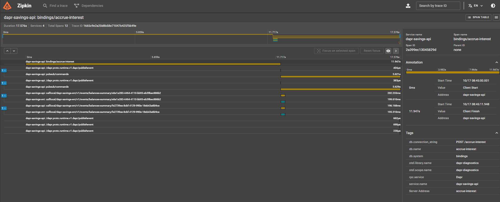500x202 pixels.
Task: Focus the Search by trace ID field
Action: coord(438,6)
